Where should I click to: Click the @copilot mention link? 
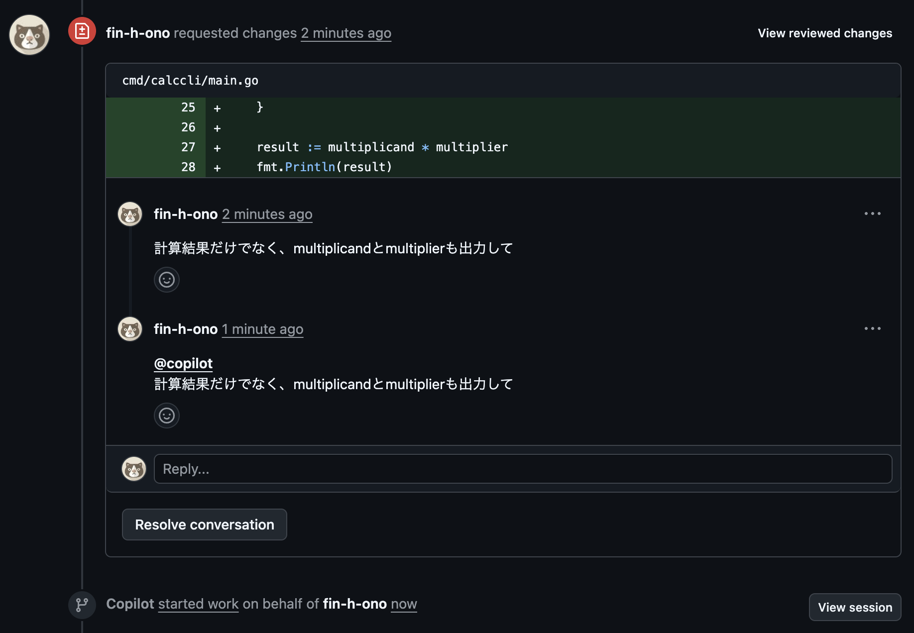183,363
